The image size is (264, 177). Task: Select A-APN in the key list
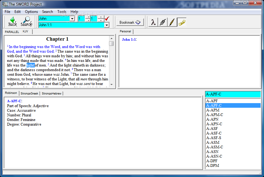233,119
